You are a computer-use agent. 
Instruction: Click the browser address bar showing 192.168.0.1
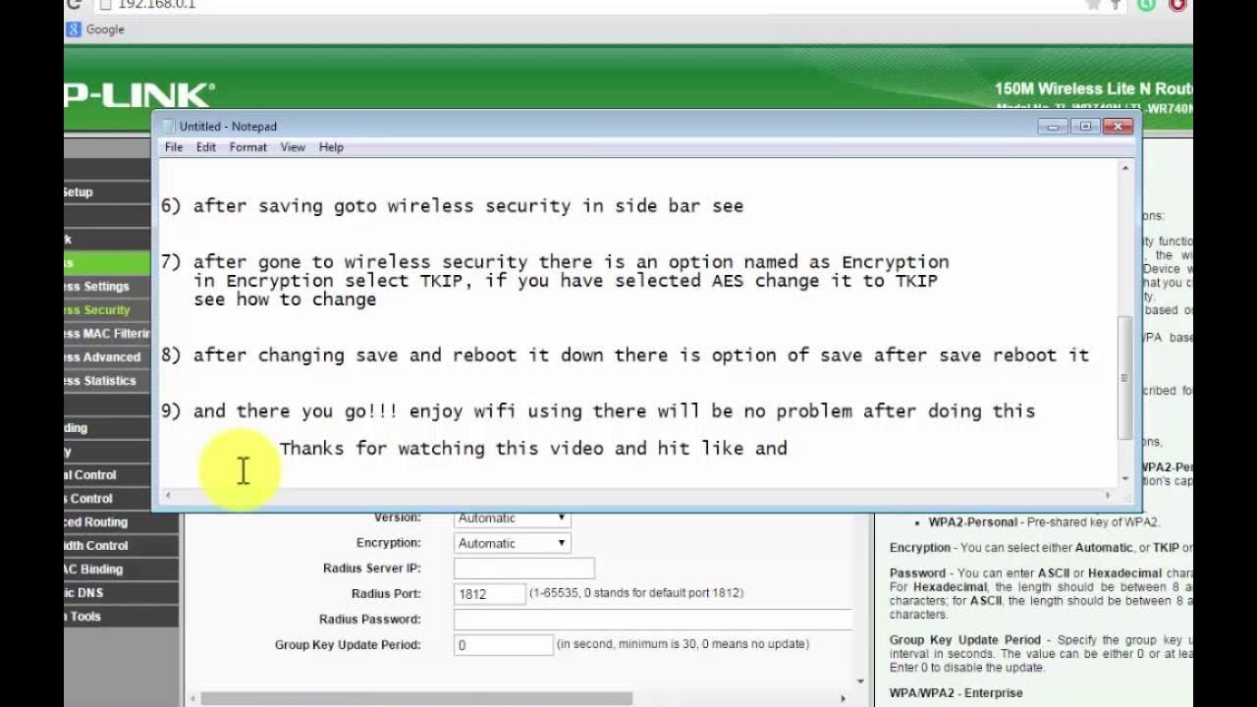[x=589, y=5]
